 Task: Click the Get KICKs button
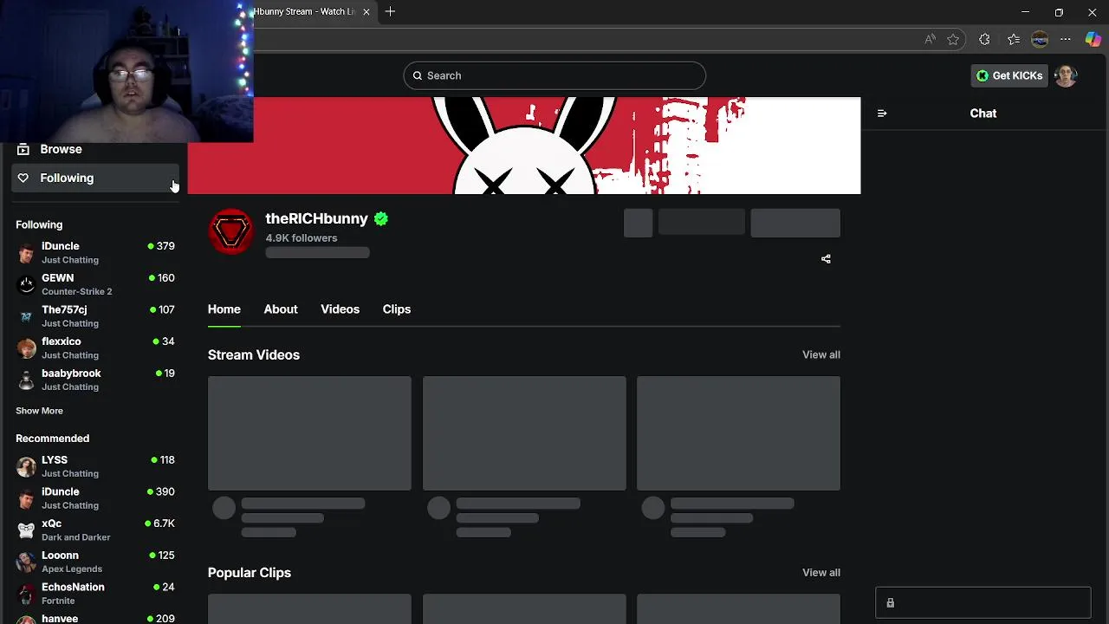pos(1009,75)
